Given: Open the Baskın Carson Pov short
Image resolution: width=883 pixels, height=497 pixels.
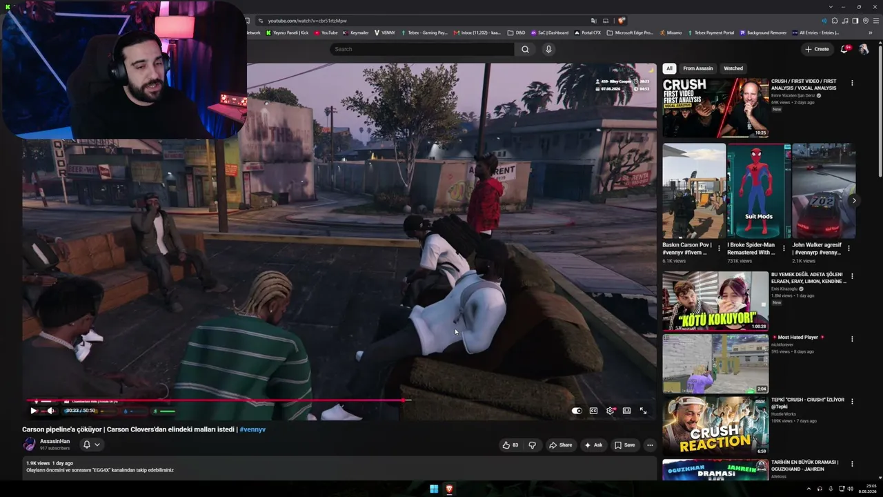Looking at the screenshot, I should 694,191.
